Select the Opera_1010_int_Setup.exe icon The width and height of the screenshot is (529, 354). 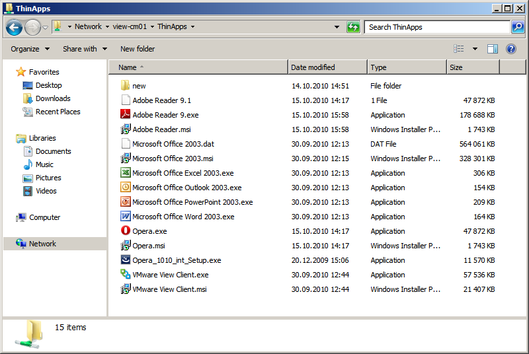(125, 260)
